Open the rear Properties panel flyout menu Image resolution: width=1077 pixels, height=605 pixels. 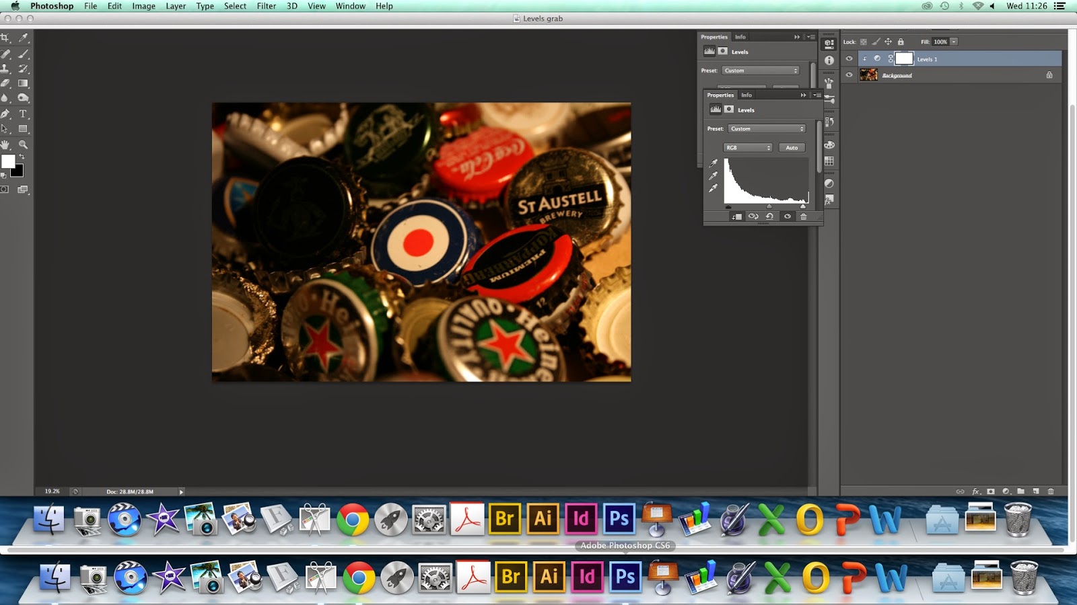(x=811, y=37)
